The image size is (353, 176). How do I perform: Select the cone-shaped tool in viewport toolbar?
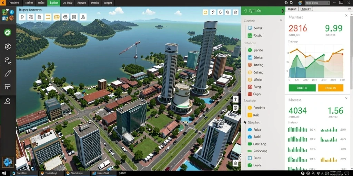[83, 17]
